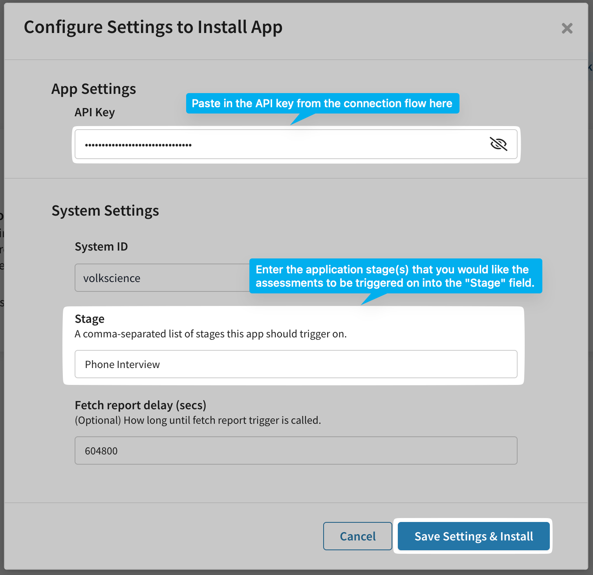Select the bold Stage label
593x575 pixels.
click(90, 319)
